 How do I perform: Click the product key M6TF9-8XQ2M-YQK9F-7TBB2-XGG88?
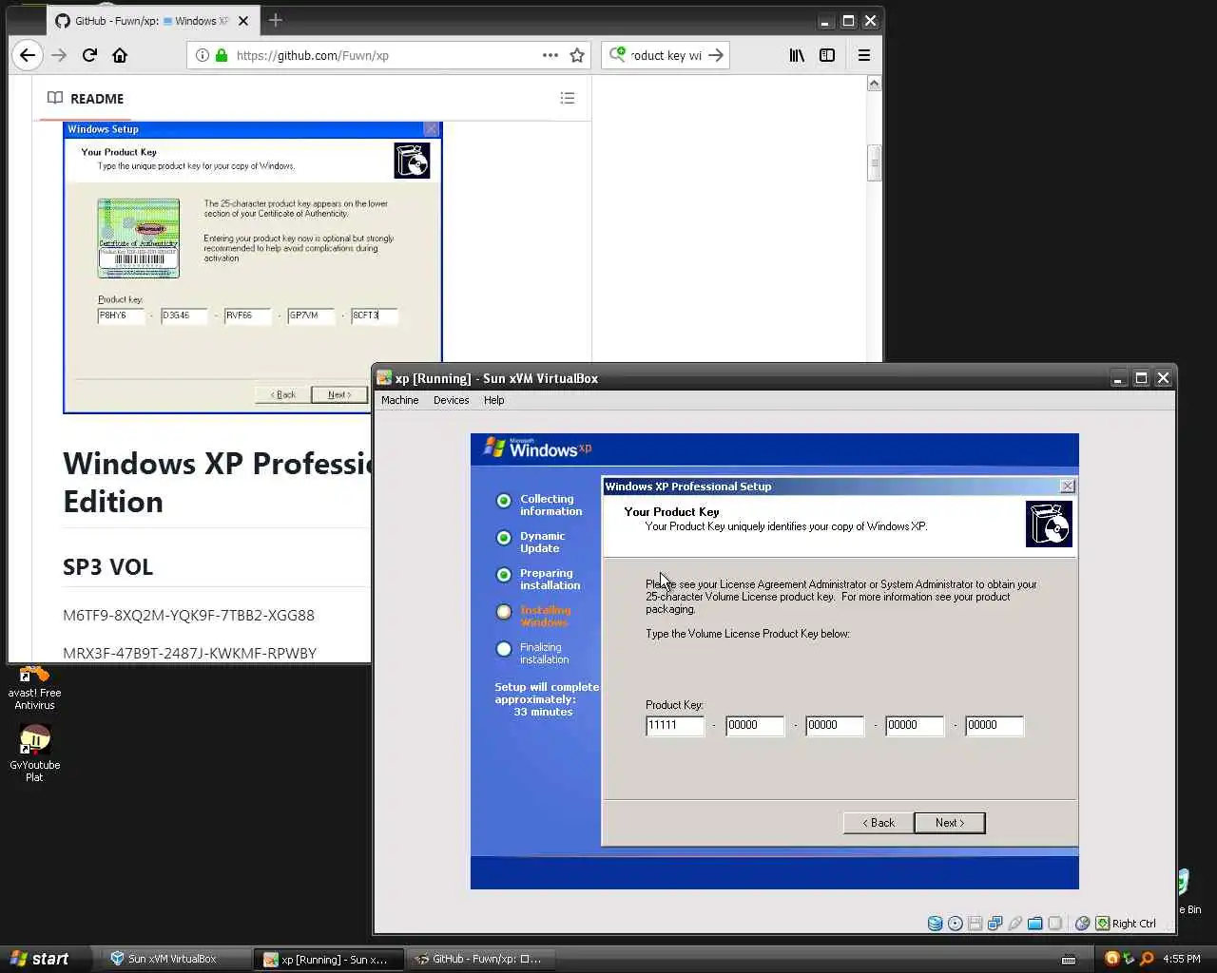(x=188, y=615)
